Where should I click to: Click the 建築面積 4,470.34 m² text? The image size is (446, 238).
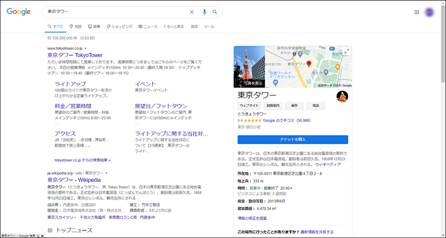point(257,209)
